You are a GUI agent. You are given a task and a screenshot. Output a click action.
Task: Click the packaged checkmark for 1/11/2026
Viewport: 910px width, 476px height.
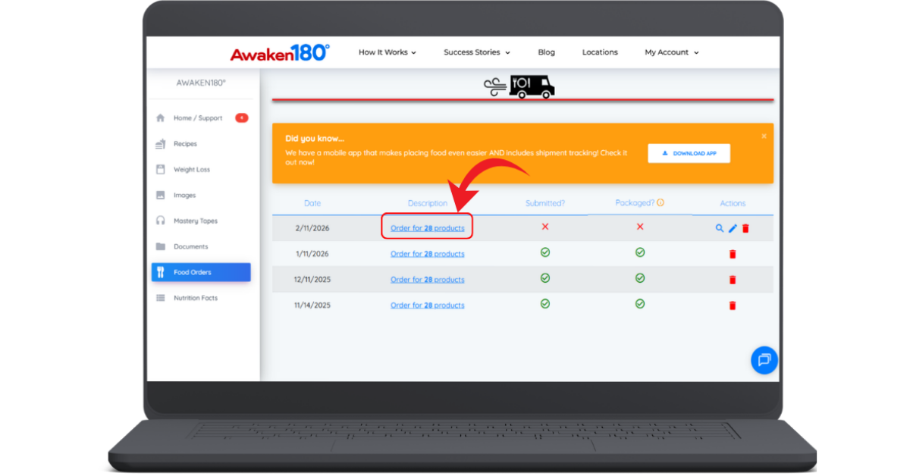point(640,252)
